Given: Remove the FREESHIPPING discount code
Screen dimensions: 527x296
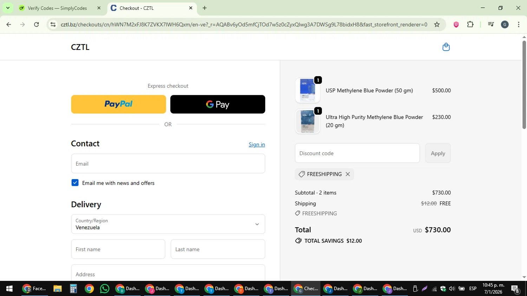Looking at the screenshot, I should click(348, 174).
